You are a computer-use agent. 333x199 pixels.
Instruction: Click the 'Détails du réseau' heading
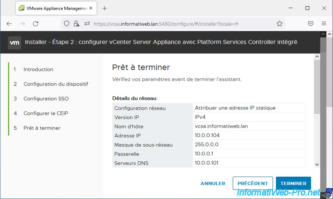[134, 99]
